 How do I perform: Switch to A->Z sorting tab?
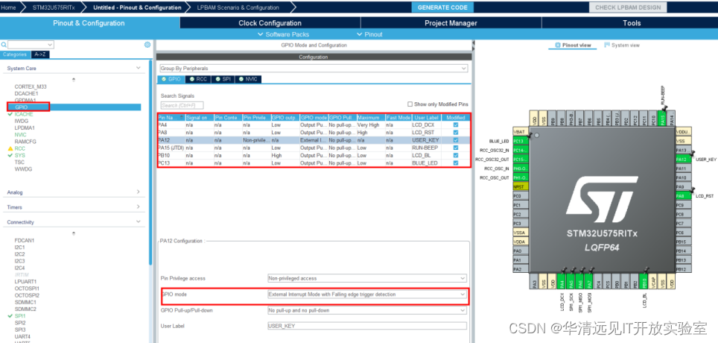pos(40,54)
